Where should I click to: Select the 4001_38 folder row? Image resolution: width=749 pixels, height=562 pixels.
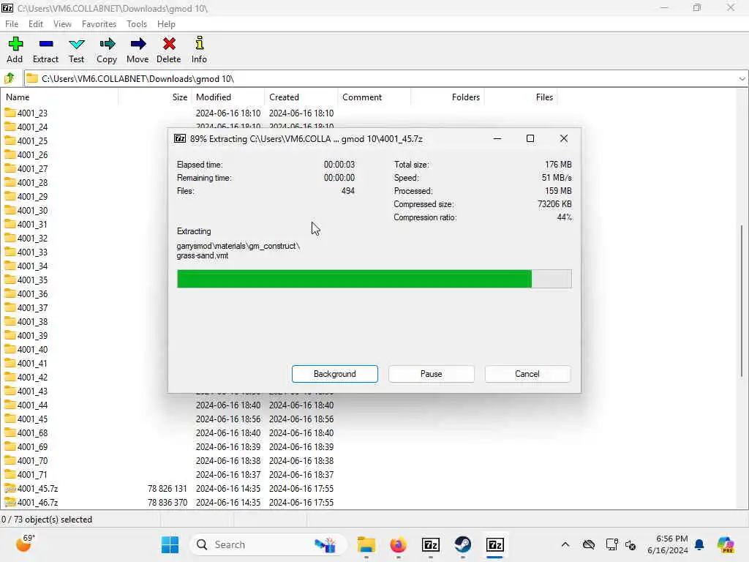[x=84, y=322]
